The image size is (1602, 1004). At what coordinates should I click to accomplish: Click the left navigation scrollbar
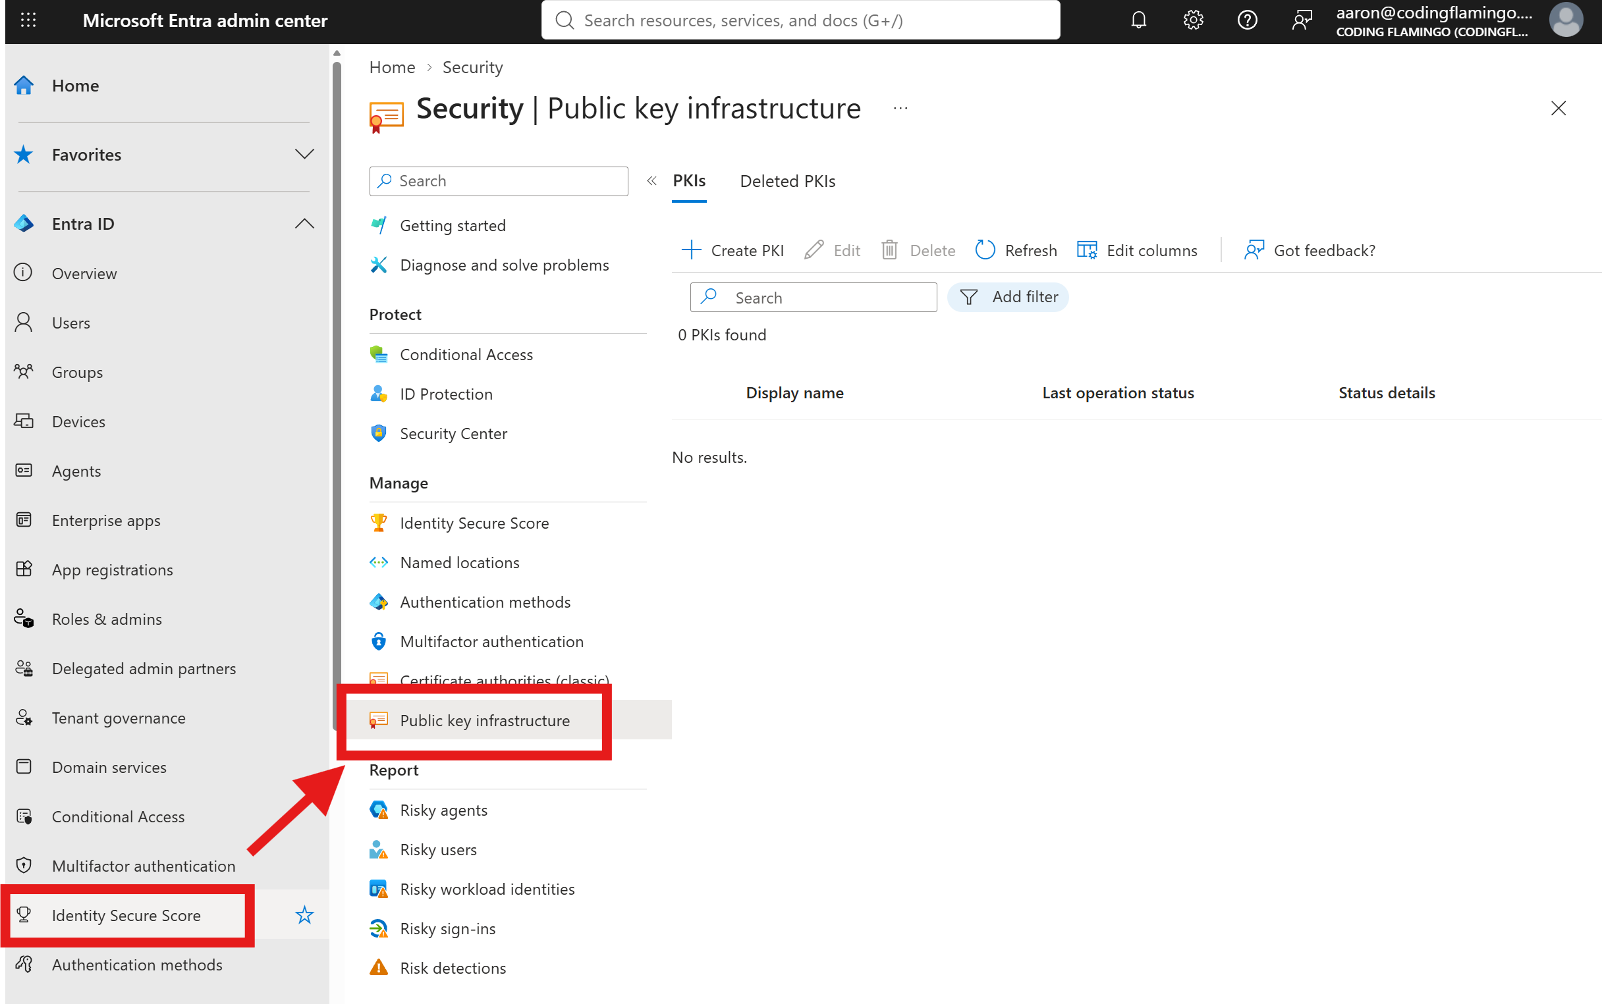click(x=337, y=395)
